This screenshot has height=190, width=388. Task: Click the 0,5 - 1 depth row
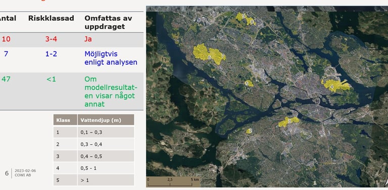click(x=94, y=168)
